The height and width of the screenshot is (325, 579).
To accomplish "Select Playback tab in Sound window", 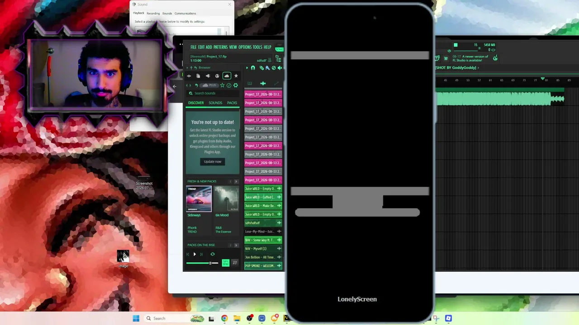I will click(138, 13).
